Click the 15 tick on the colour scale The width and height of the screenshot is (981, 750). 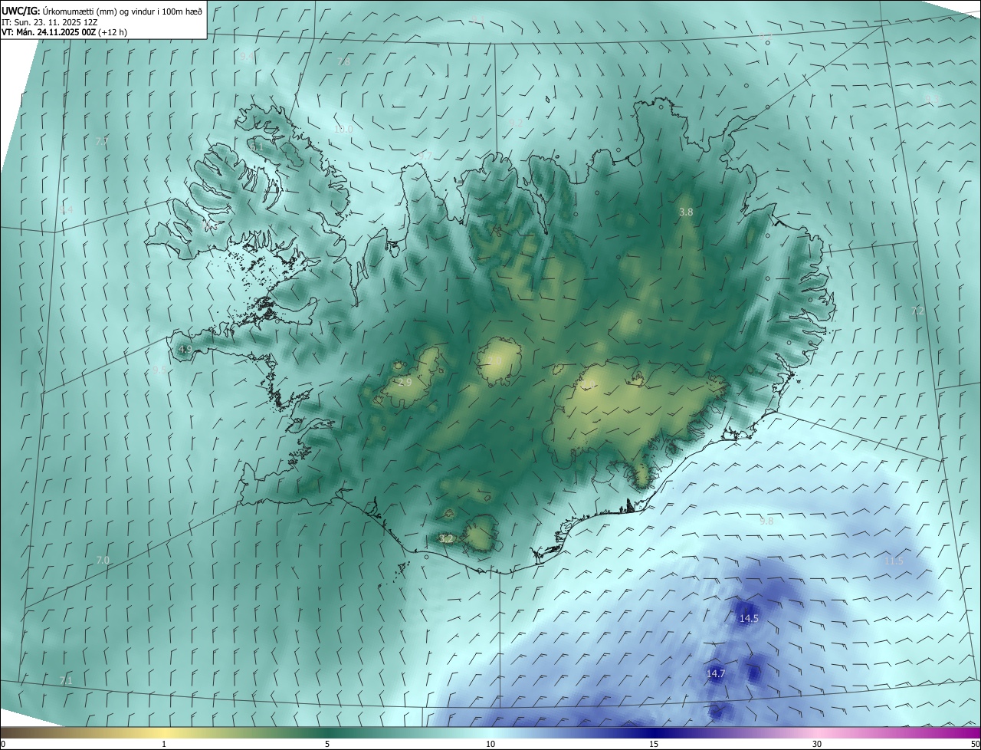[654, 744]
